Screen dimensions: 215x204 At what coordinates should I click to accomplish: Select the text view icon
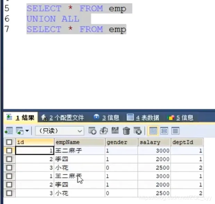[175, 131]
